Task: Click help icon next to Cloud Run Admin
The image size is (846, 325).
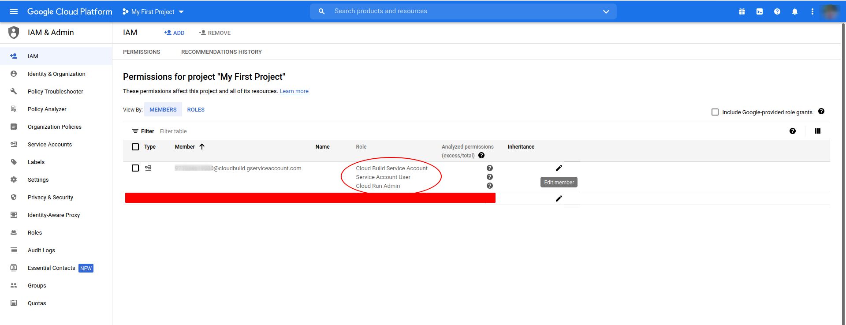Action: (x=490, y=186)
